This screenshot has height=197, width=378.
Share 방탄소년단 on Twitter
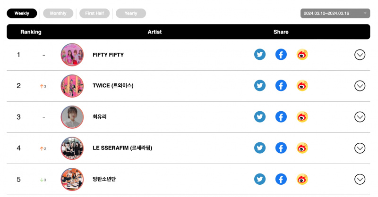(x=259, y=179)
